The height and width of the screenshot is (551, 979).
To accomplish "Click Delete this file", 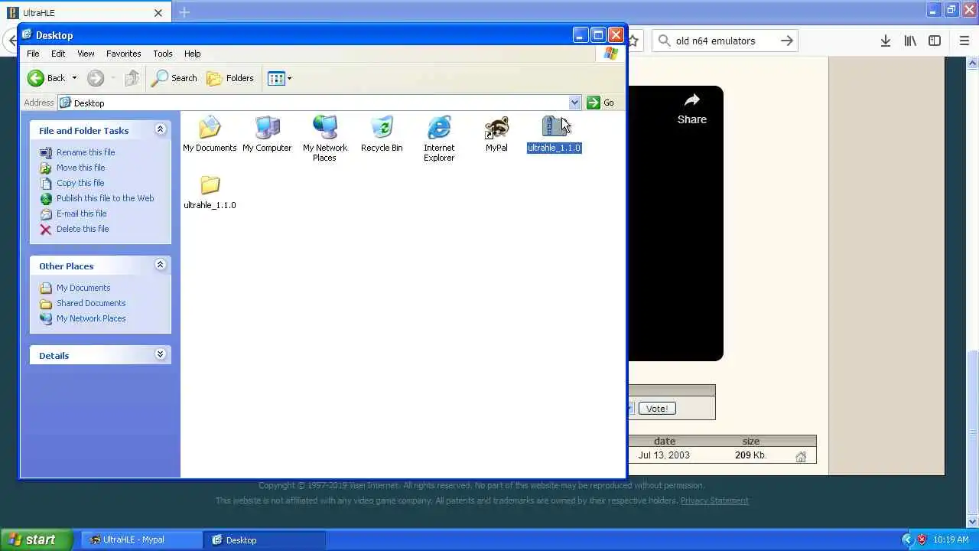I will coord(82,229).
